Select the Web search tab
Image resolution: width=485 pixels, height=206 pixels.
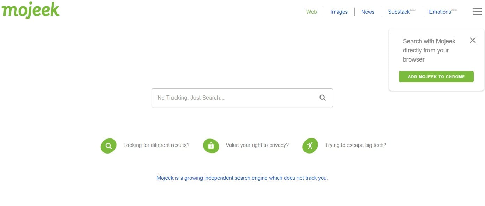(x=311, y=12)
